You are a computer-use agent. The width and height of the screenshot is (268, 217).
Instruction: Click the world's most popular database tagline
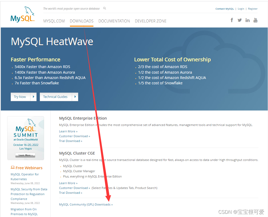coord(72,9)
